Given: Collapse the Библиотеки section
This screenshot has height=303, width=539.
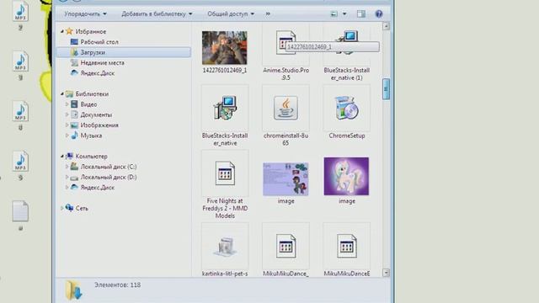Looking at the screenshot, I should point(62,93).
